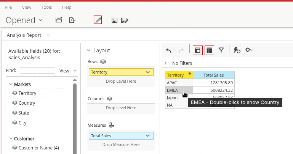Viewport: 293px width, 154px height.
Task: Select the Analysis Report tab
Action: 24,35
